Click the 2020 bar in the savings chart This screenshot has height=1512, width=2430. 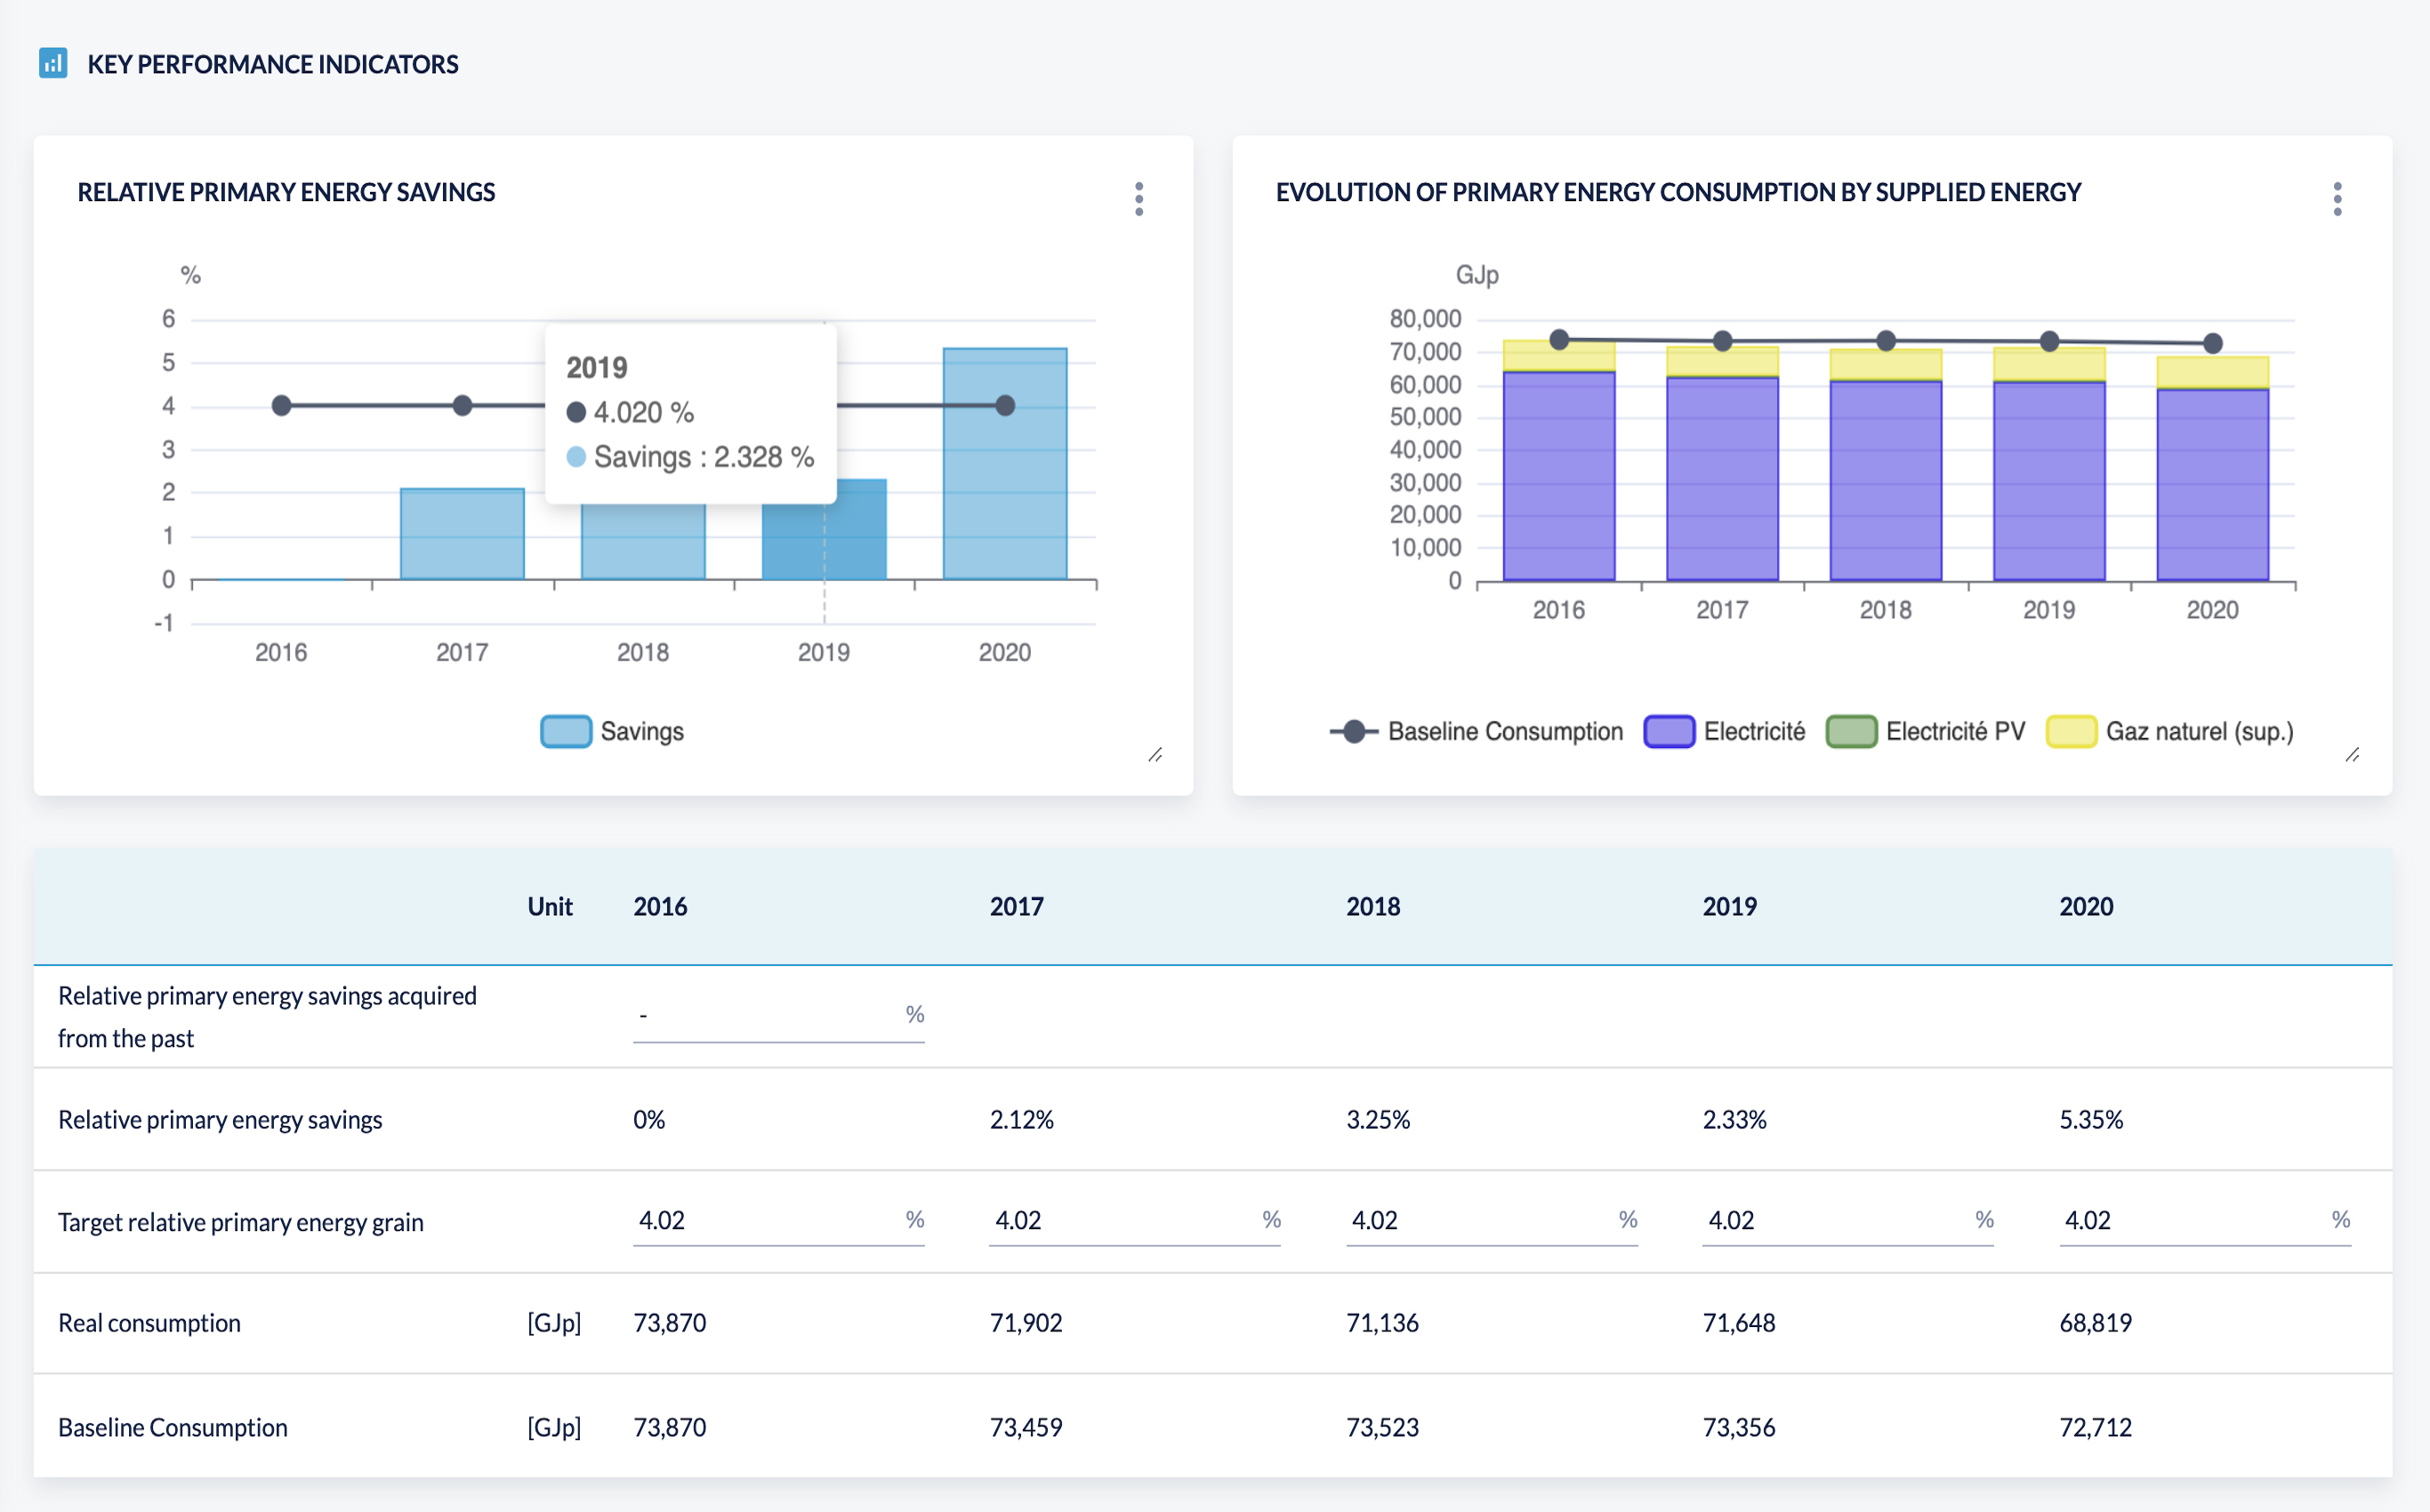[1003, 460]
